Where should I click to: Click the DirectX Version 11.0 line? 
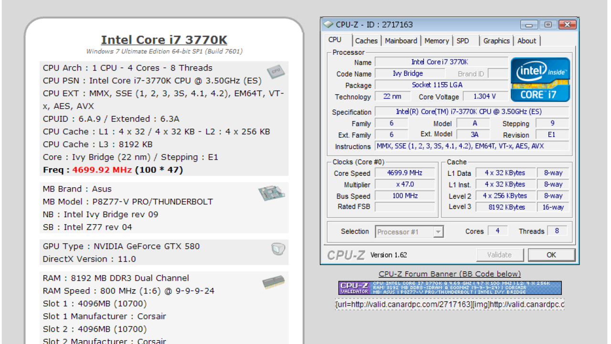(x=89, y=259)
